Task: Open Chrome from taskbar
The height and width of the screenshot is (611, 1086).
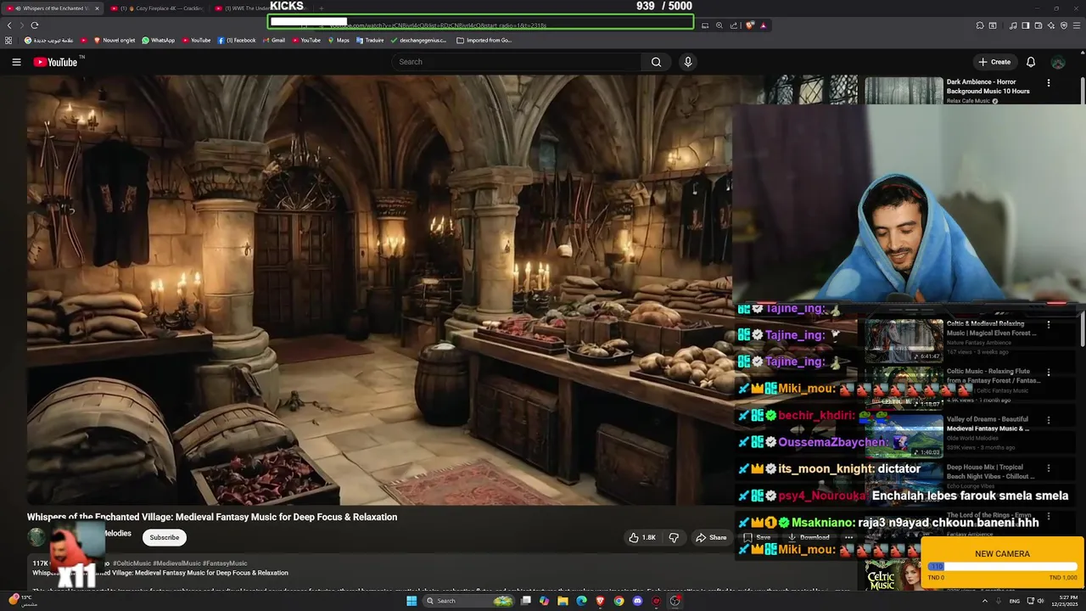Action: coord(619,601)
